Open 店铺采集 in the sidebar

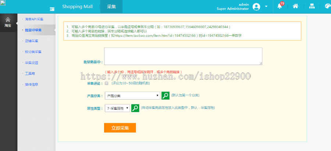32,41
